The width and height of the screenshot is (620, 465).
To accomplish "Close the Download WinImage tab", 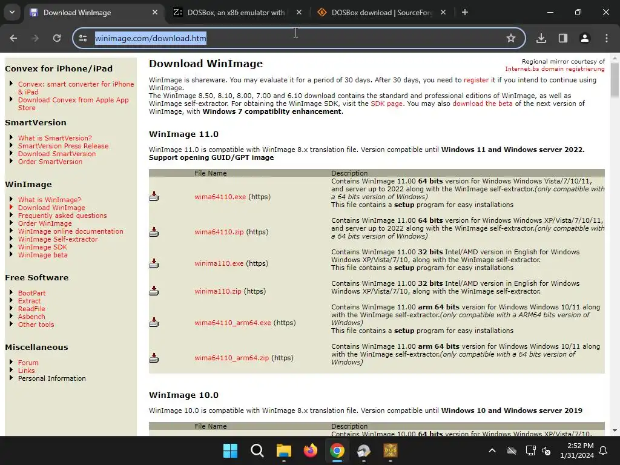I will point(154,13).
